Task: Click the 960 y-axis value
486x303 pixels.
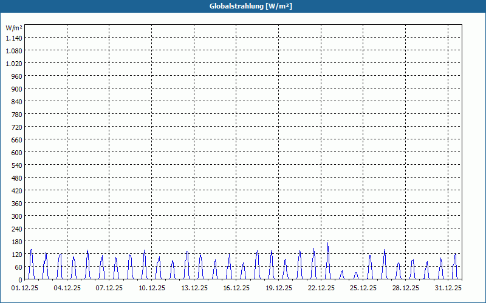Action: coord(17,76)
